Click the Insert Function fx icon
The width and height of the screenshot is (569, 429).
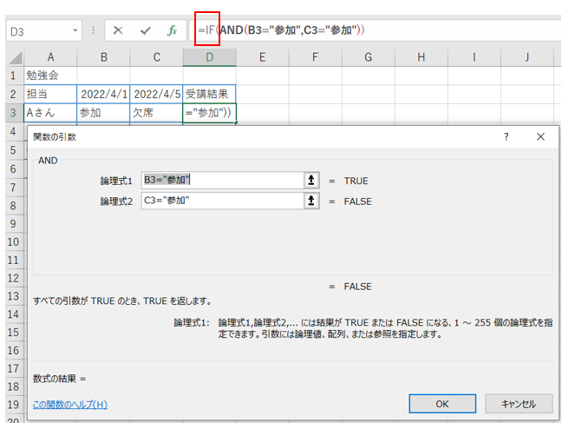(172, 30)
